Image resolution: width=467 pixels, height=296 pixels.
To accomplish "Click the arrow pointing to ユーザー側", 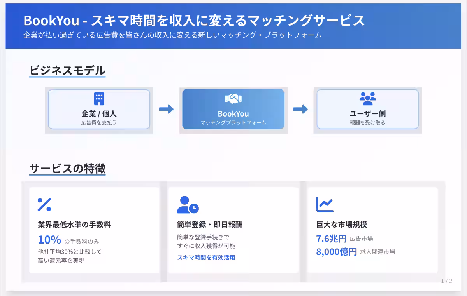I will point(300,110).
